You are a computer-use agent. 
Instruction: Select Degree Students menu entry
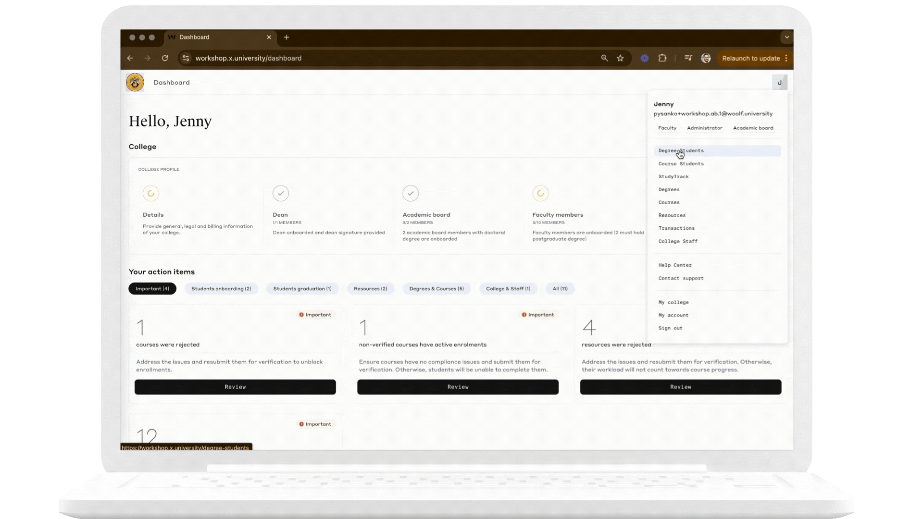pos(681,151)
